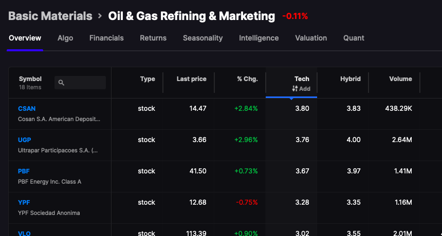442x236 pixels.
Task: Click UGP Hybrid score 4.00
Action: coord(354,140)
